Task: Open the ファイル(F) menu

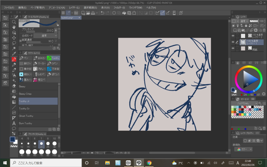Action: 9,8
